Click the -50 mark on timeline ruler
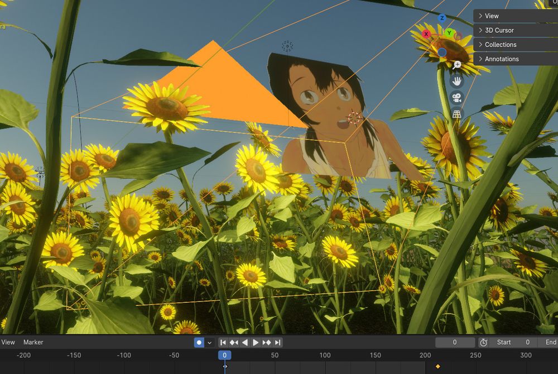558x374 pixels. pos(174,355)
